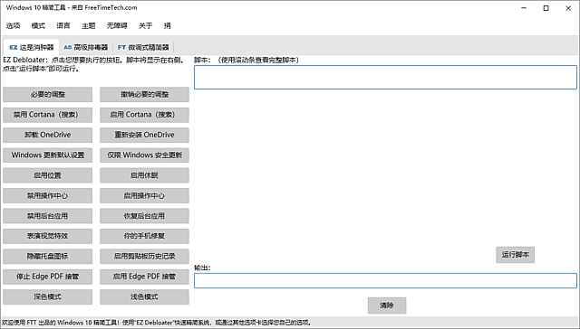Close the Windows 10 精简工具 window
This screenshot has width=580, height=329.
pyautogui.click(x=568, y=8)
